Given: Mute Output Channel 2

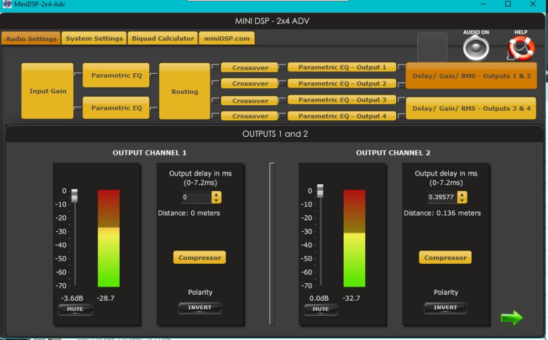Looking at the screenshot, I should coord(321,309).
